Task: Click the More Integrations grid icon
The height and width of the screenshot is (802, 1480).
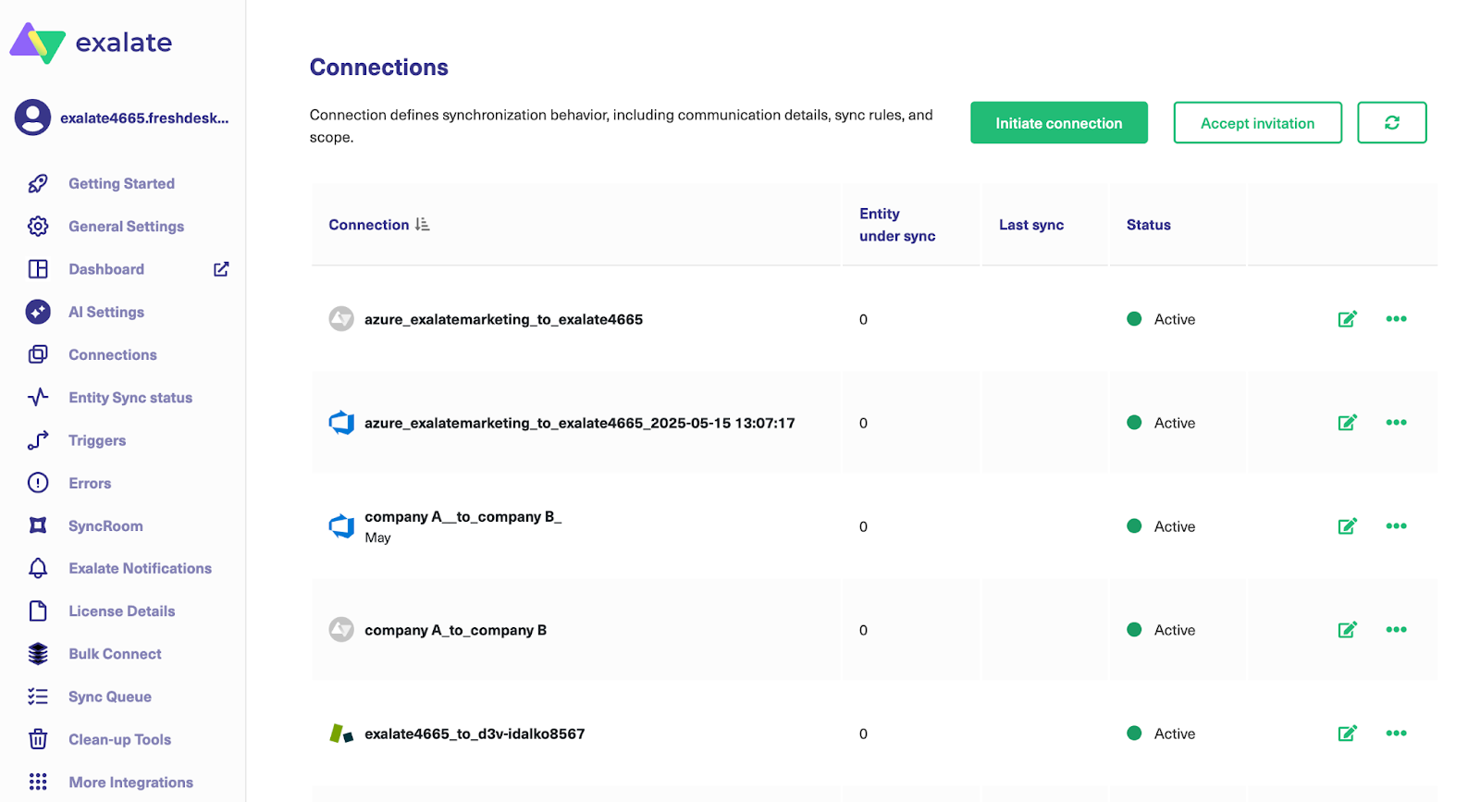Action: pos(38,782)
